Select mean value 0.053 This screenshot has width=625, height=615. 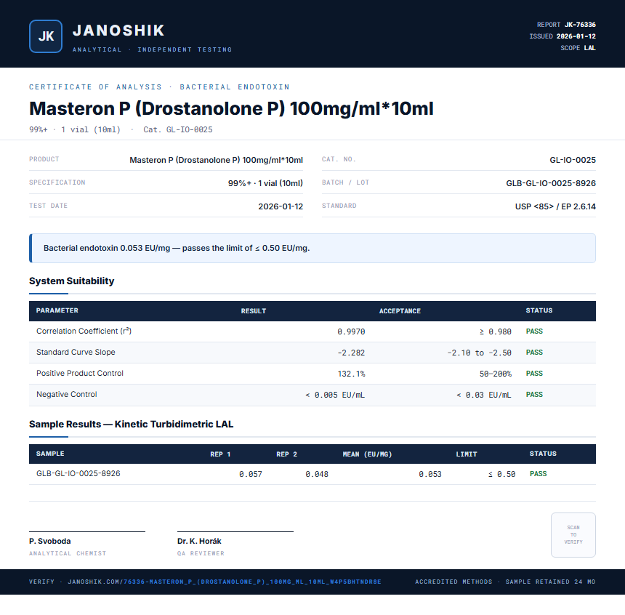click(x=430, y=474)
